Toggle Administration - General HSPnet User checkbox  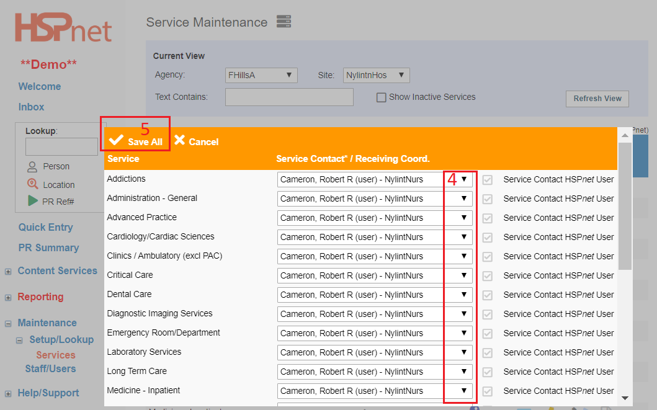click(x=487, y=199)
